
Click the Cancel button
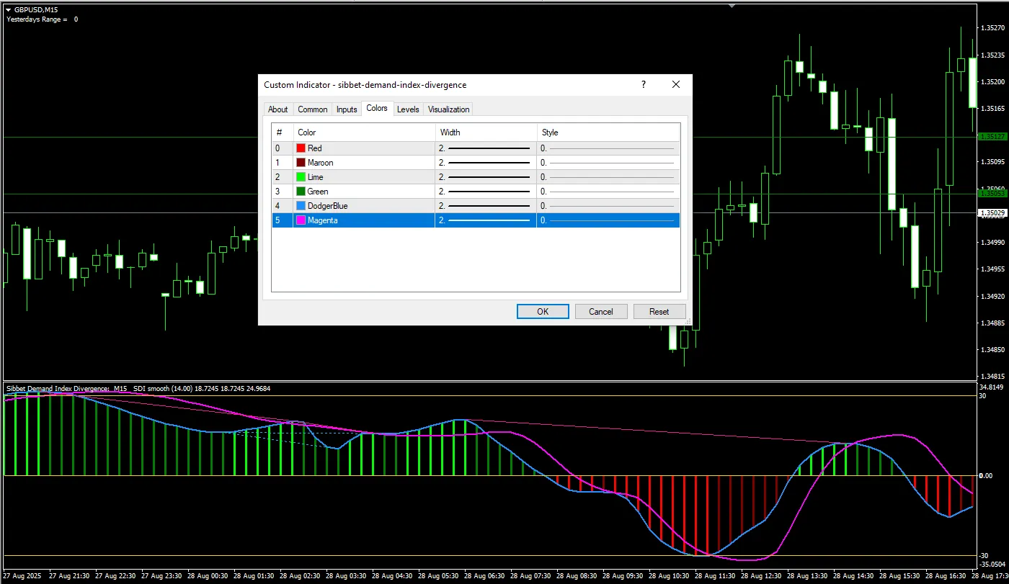(x=600, y=311)
